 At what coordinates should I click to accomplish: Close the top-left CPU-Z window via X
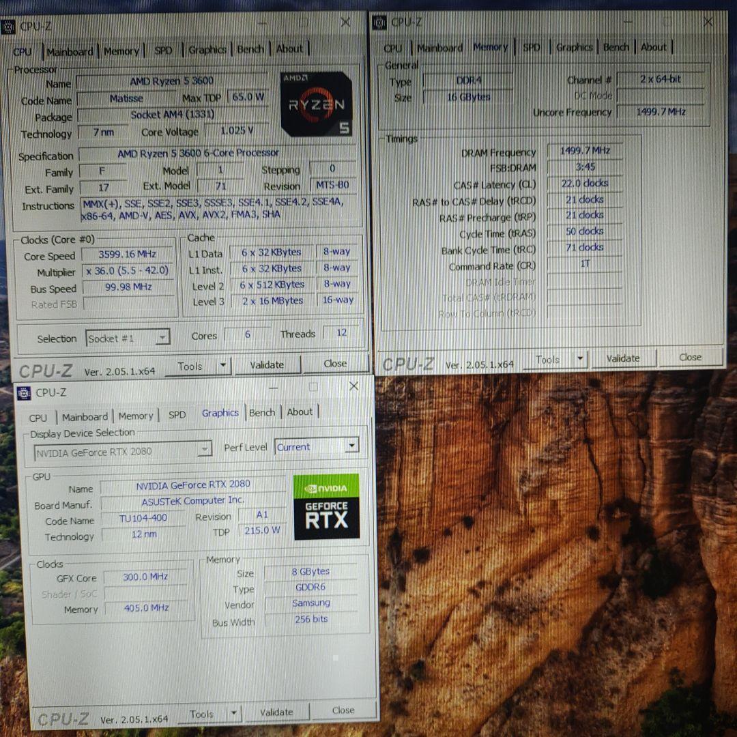point(345,23)
